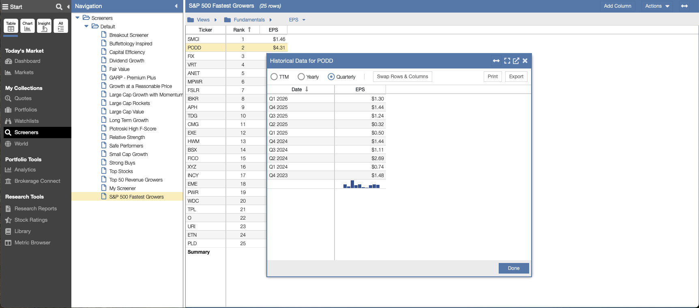The height and width of the screenshot is (308, 699).
Task: Sort by Rank column header
Action: coord(242,30)
